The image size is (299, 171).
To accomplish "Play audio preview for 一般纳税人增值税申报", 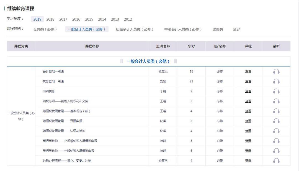I will (276, 151).
